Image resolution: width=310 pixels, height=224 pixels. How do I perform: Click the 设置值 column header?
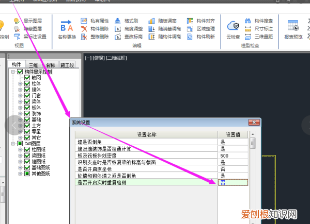tap(233, 135)
